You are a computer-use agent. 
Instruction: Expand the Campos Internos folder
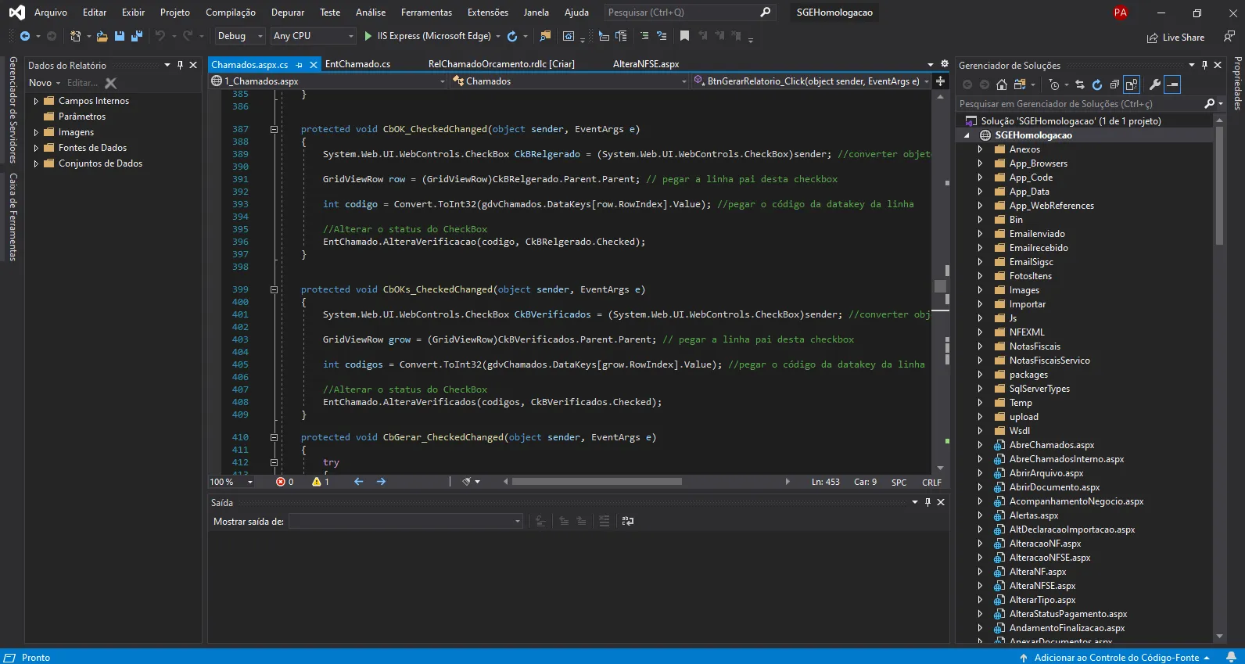pyautogui.click(x=36, y=101)
